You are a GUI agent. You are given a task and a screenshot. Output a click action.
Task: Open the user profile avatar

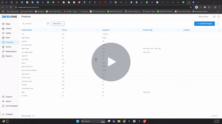(x=219, y=17)
